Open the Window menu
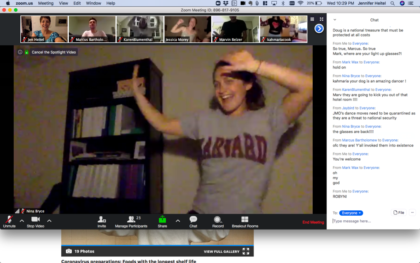The image size is (420, 263). tap(94, 3)
